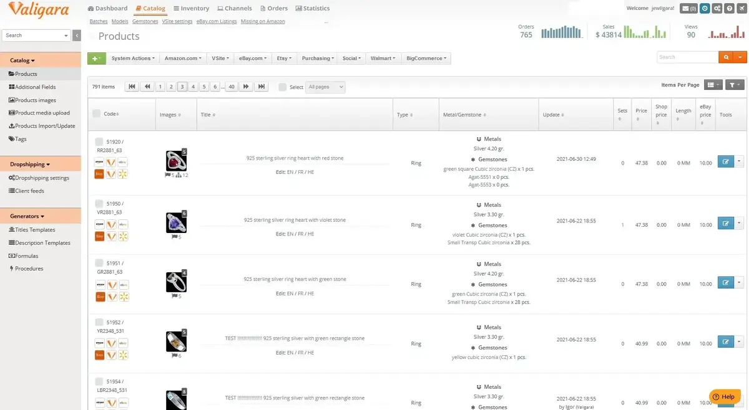Open the All pages dropdown

click(325, 87)
